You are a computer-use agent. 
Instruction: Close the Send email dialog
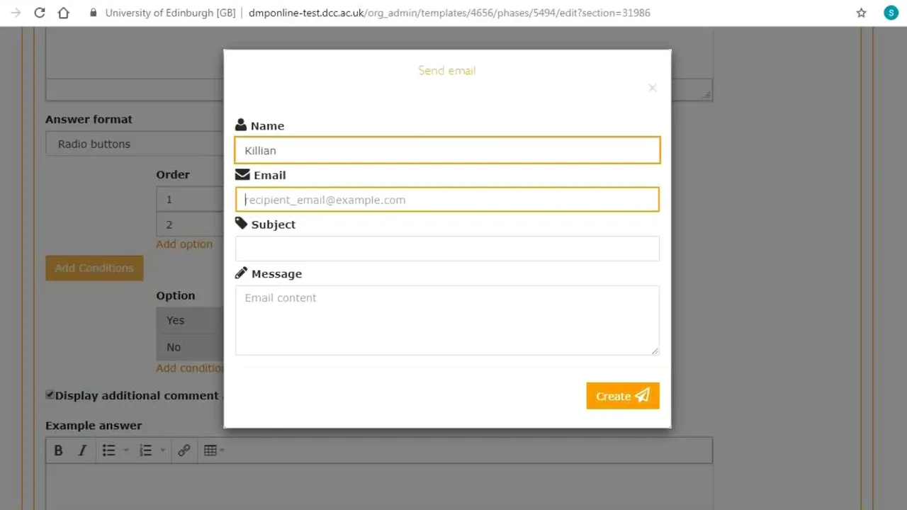[x=652, y=88]
